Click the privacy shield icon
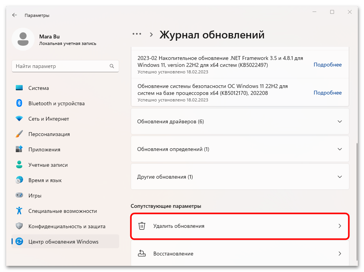Image resolution: width=364 pixels, height=272 pixels. click(19, 226)
